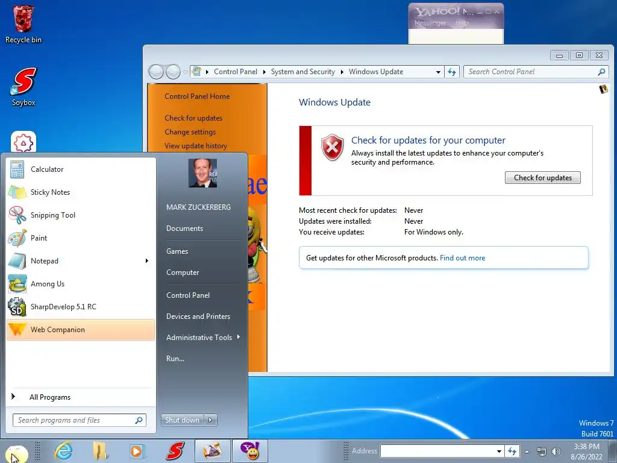Open the Recycle bin desktop icon
This screenshot has width=617, height=463.
pyautogui.click(x=23, y=24)
